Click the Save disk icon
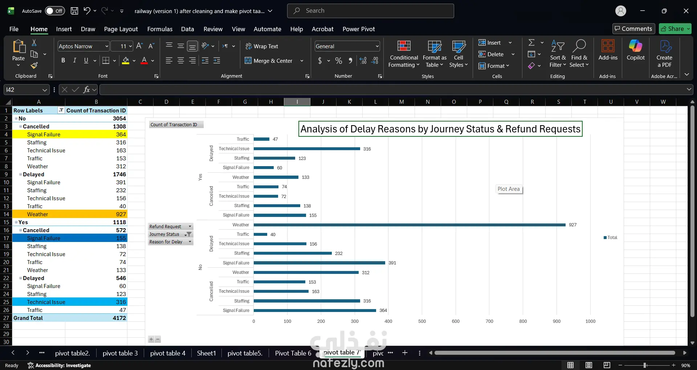697x370 pixels. 74,11
